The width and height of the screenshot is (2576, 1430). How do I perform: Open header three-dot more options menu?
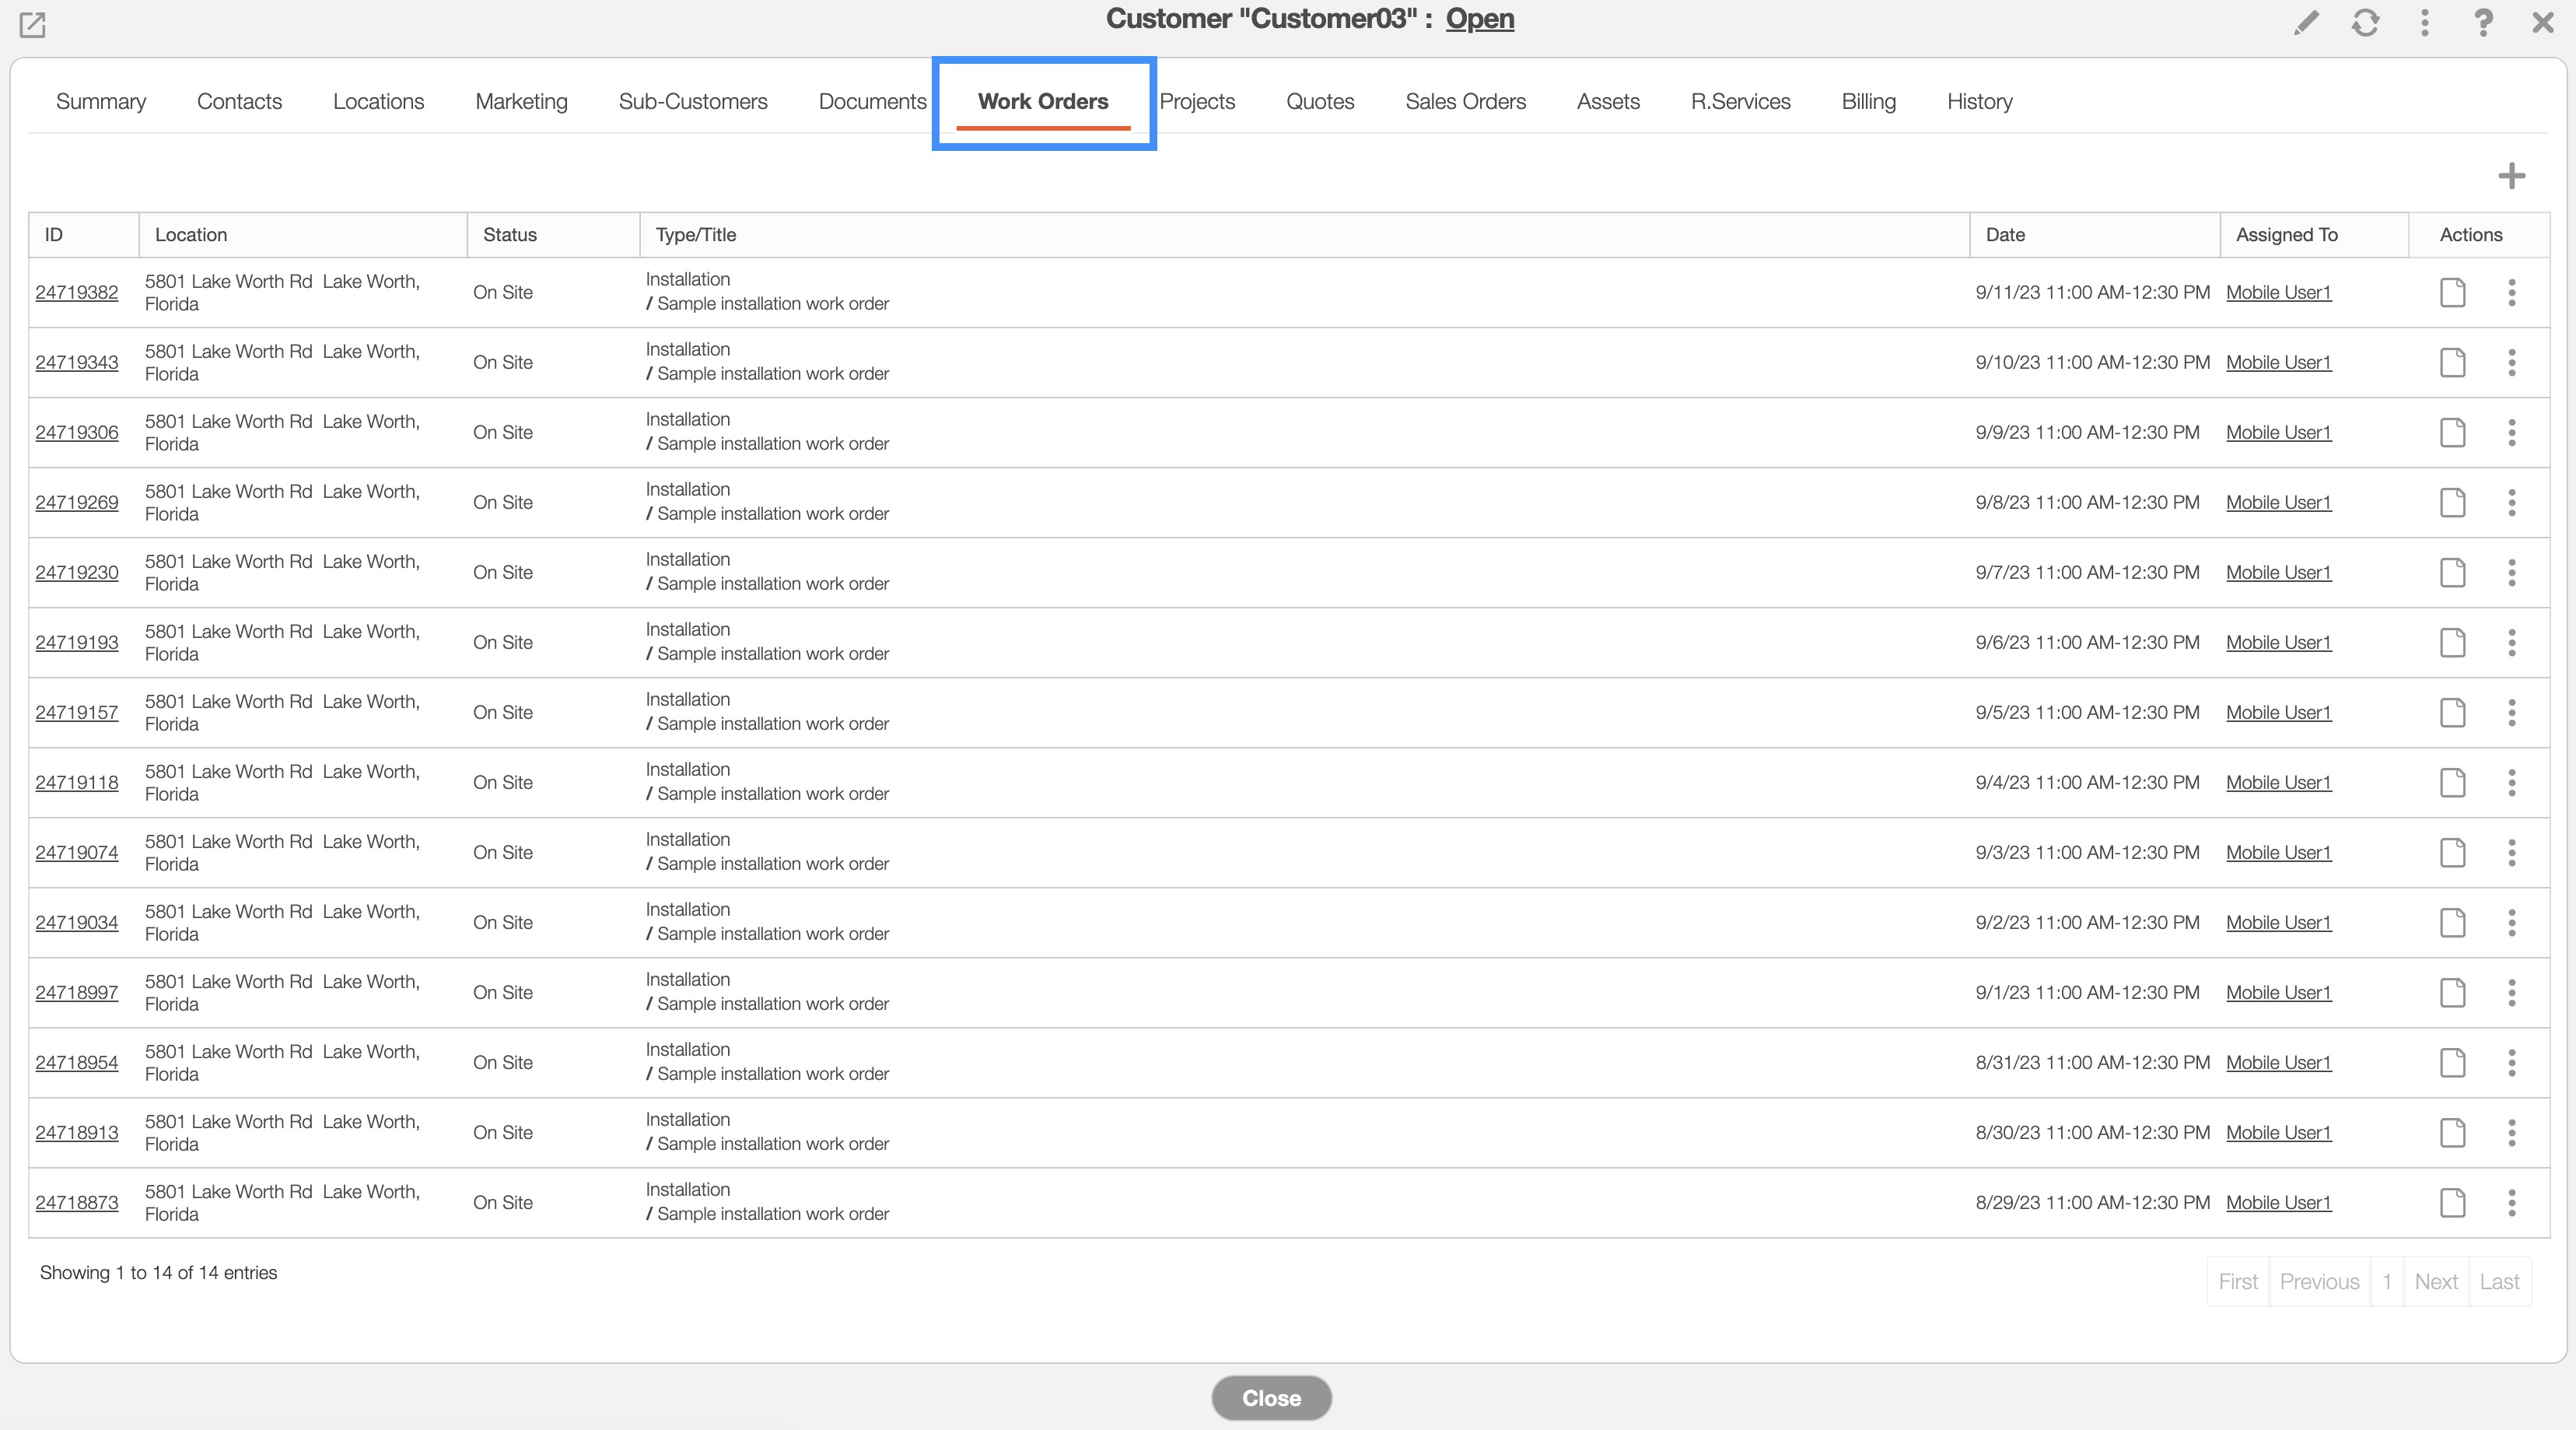coord(2424,22)
